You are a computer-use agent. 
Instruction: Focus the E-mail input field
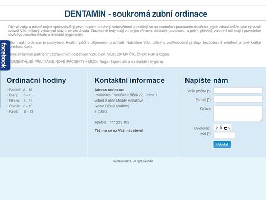pos(238,99)
